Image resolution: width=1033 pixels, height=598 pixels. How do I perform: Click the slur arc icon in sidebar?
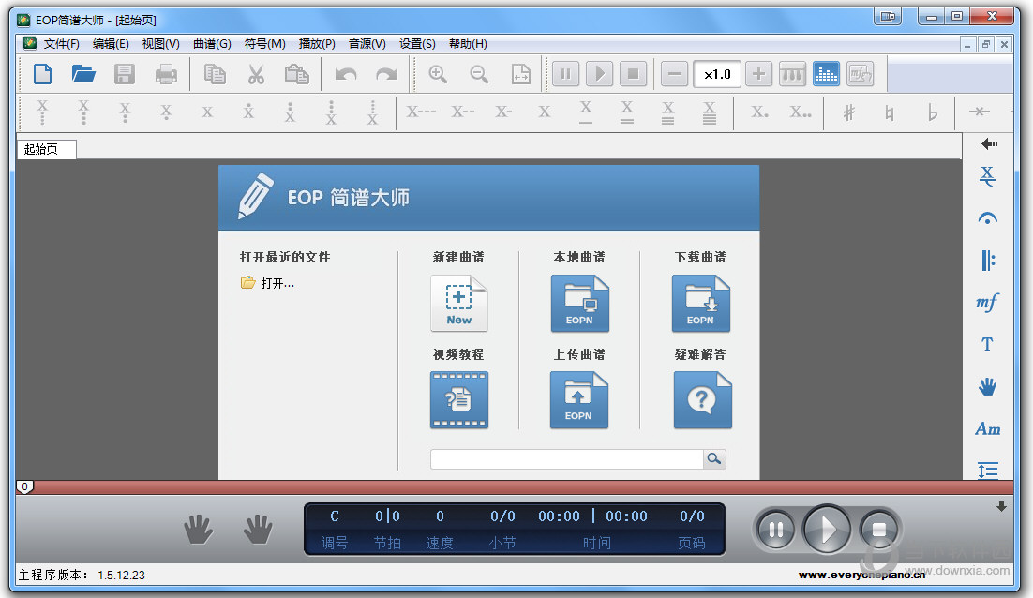(x=987, y=218)
